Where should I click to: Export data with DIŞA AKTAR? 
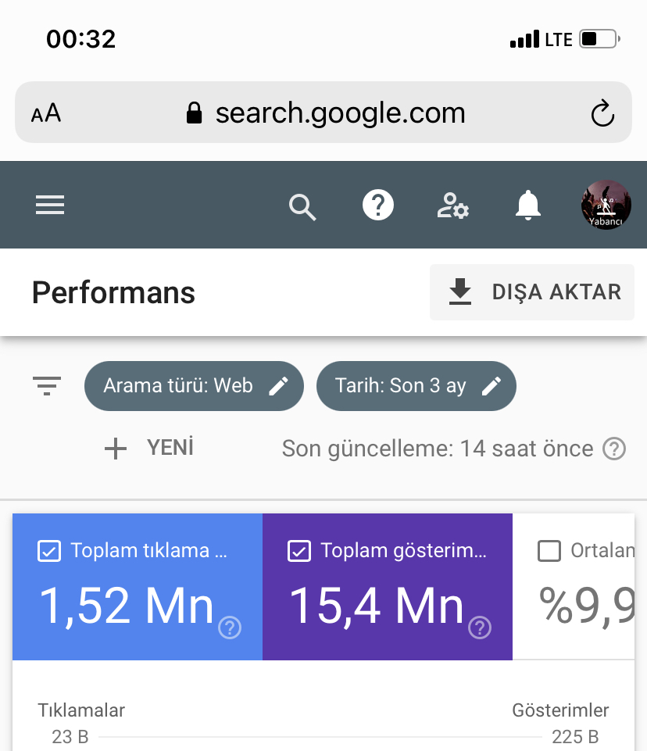coord(532,292)
